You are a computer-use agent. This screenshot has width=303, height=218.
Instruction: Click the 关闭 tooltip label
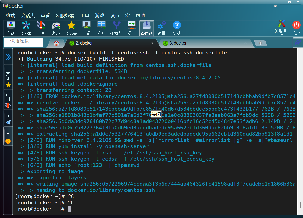coord(156,114)
